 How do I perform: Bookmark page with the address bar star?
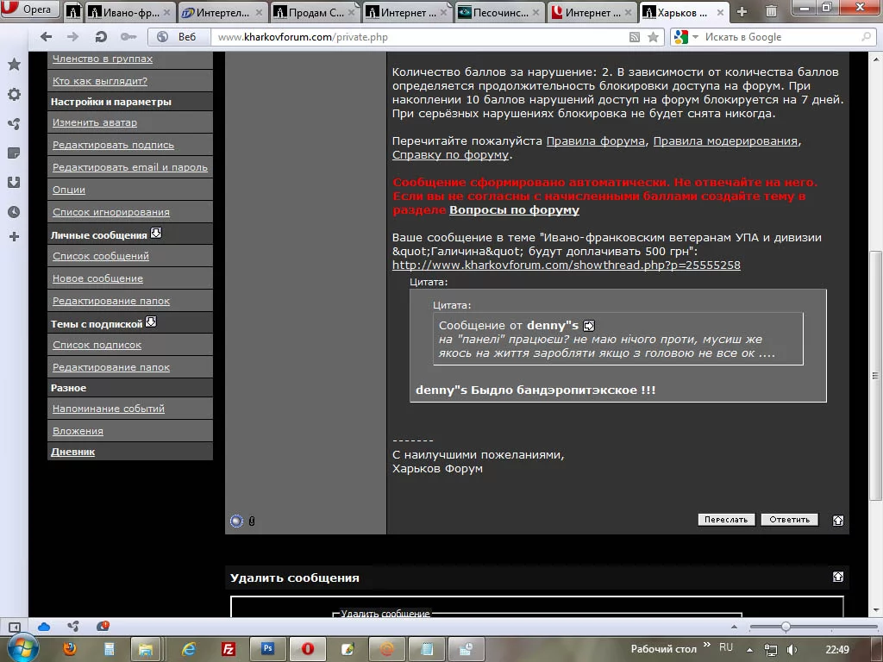tap(654, 37)
